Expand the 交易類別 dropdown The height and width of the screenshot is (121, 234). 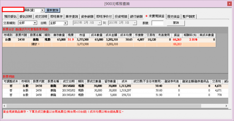point(35,23)
